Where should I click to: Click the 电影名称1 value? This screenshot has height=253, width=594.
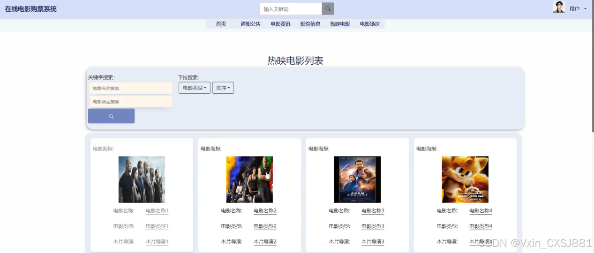(157, 211)
